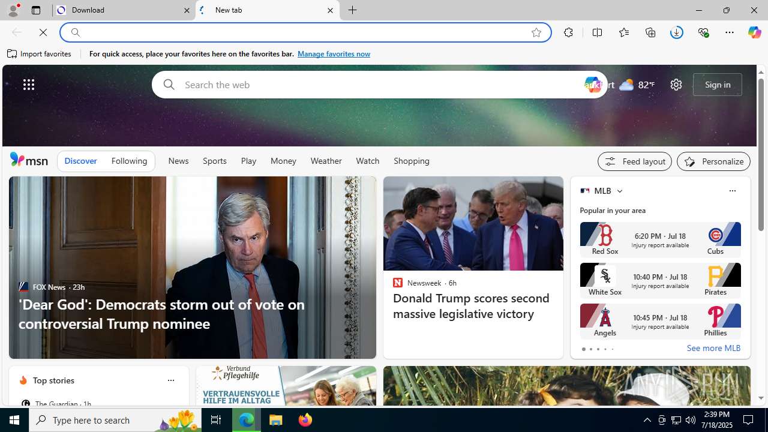Open the Top stories heading
This screenshot has width=768, height=432.
[53, 380]
